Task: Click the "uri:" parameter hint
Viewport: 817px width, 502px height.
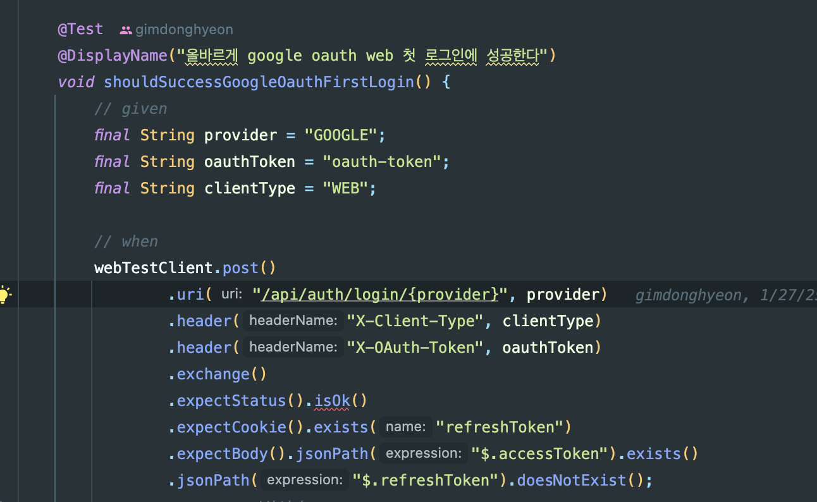Action: coord(232,295)
